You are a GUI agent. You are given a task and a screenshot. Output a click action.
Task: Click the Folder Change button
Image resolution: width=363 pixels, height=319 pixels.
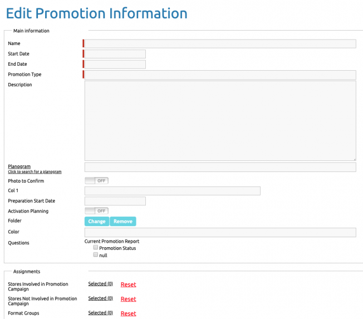pyautogui.click(x=97, y=222)
